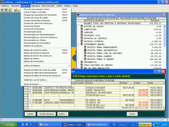The width and height of the screenshot is (169, 127).
Task: Click the Saldo column header
Action: point(155,83)
